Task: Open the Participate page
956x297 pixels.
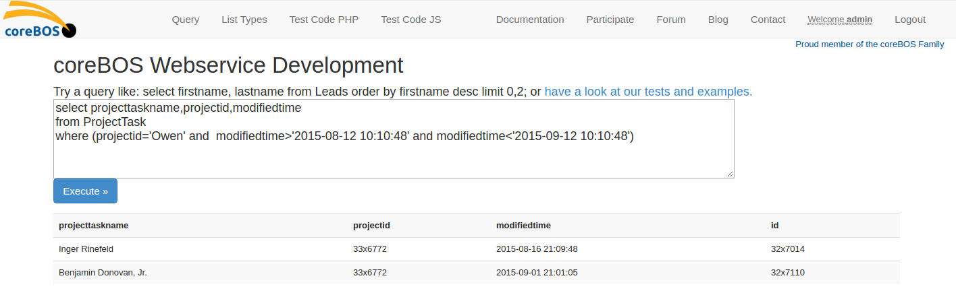Action: 610,20
